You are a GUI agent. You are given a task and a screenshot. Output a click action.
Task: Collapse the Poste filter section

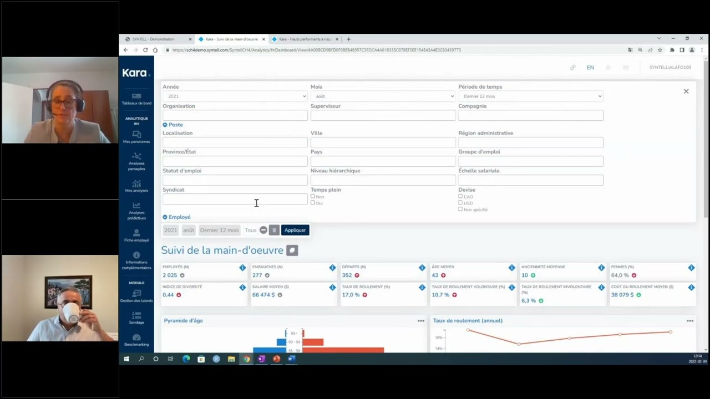(173, 125)
